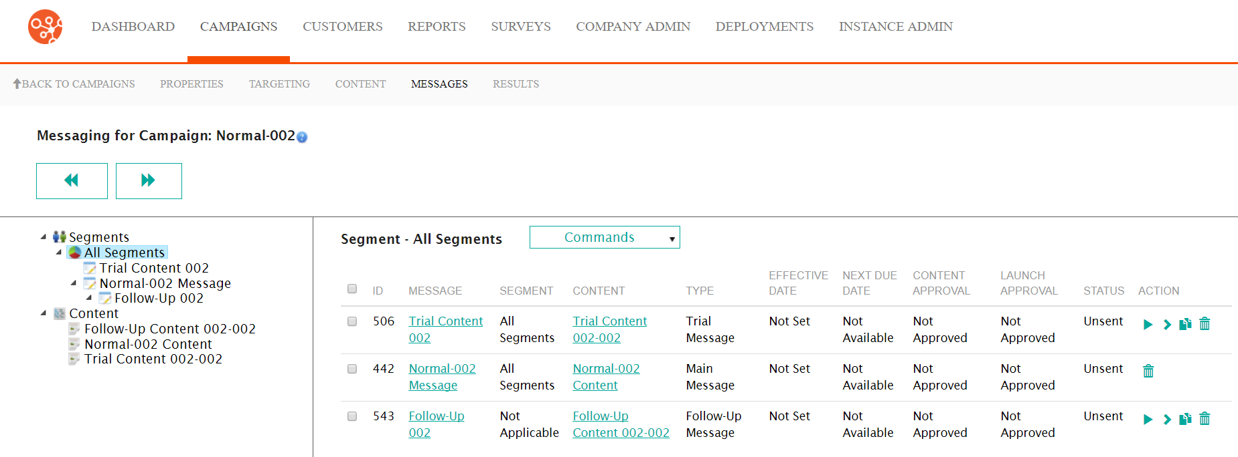Delete message 543 using the trash icon

(x=1205, y=420)
